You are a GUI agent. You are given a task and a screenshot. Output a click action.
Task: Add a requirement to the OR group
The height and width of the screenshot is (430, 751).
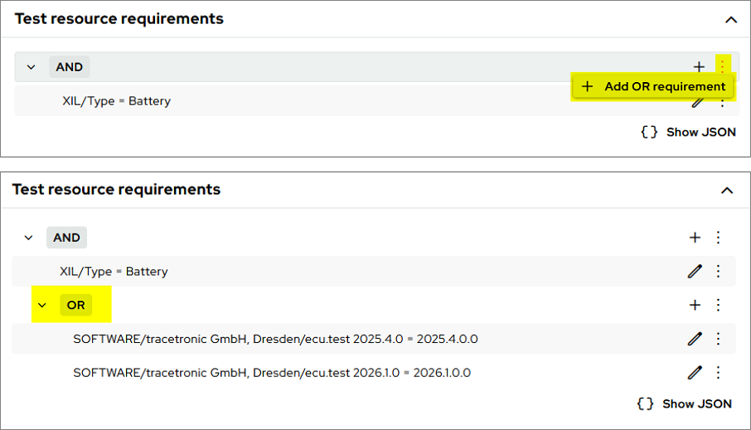click(695, 305)
